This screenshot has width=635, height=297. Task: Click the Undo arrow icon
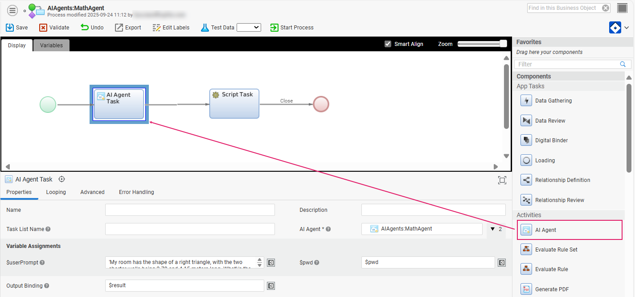(x=85, y=27)
